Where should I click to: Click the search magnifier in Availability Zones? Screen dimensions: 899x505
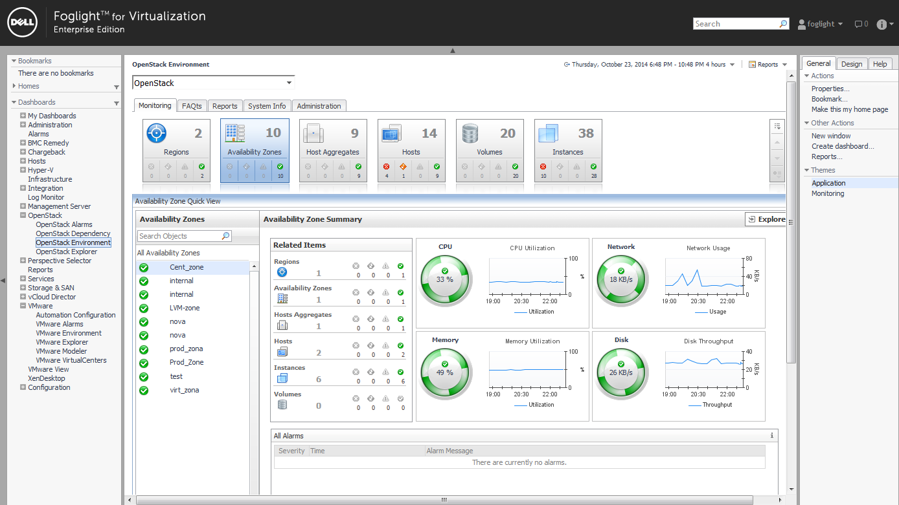[x=226, y=236]
